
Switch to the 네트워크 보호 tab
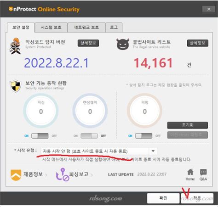86,28
